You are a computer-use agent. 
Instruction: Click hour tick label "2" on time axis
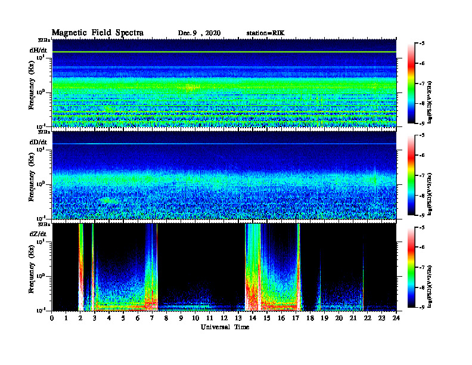coord(80,318)
